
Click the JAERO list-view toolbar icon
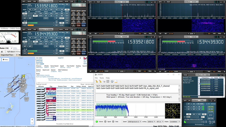(108, 82)
